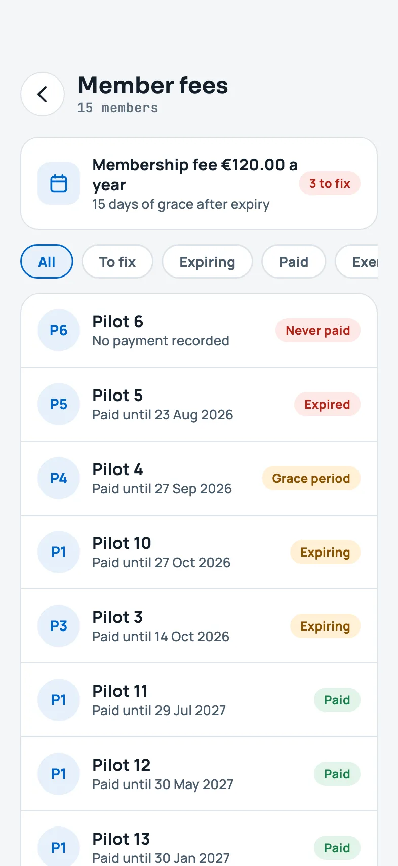This screenshot has width=398, height=866.
Task: Click the calendar icon in the fee card
Action: 59,183
